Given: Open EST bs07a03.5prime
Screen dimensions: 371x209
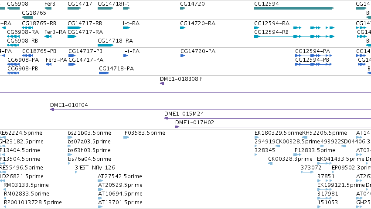Looking at the screenshot, I should click(x=89, y=142).
